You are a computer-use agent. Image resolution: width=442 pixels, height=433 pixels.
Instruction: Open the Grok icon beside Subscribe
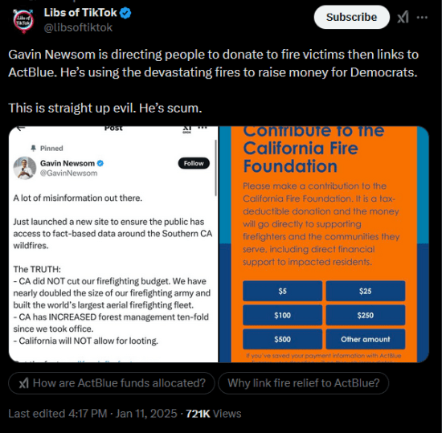click(x=403, y=17)
